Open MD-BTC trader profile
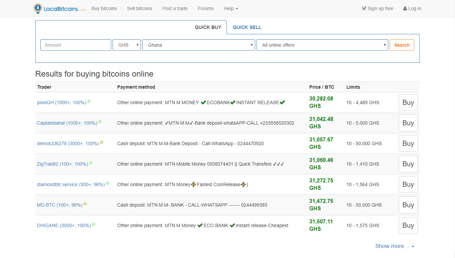455x258 pixels. pos(60,205)
